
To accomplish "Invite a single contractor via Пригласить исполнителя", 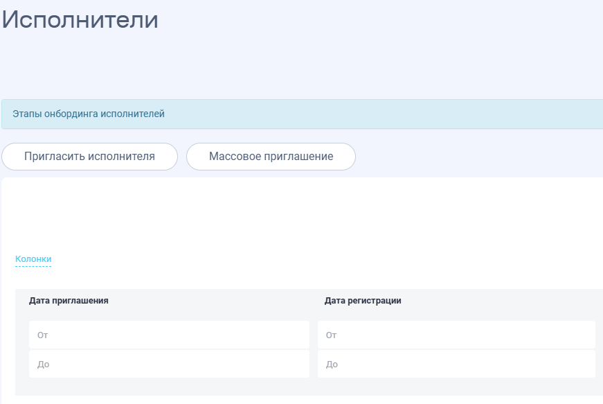I will tap(89, 157).
